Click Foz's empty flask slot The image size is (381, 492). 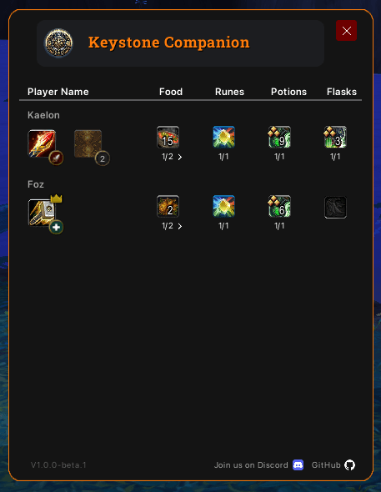[335, 208]
